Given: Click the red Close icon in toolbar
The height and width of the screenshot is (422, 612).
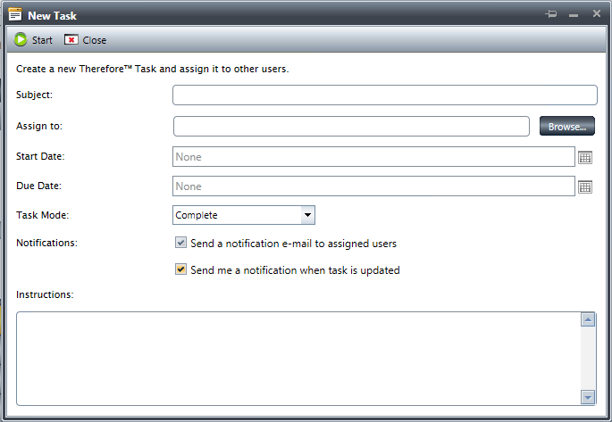Looking at the screenshot, I should 71,40.
